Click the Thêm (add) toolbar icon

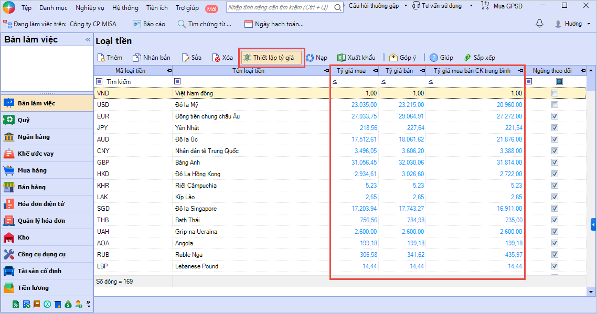click(x=101, y=58)
